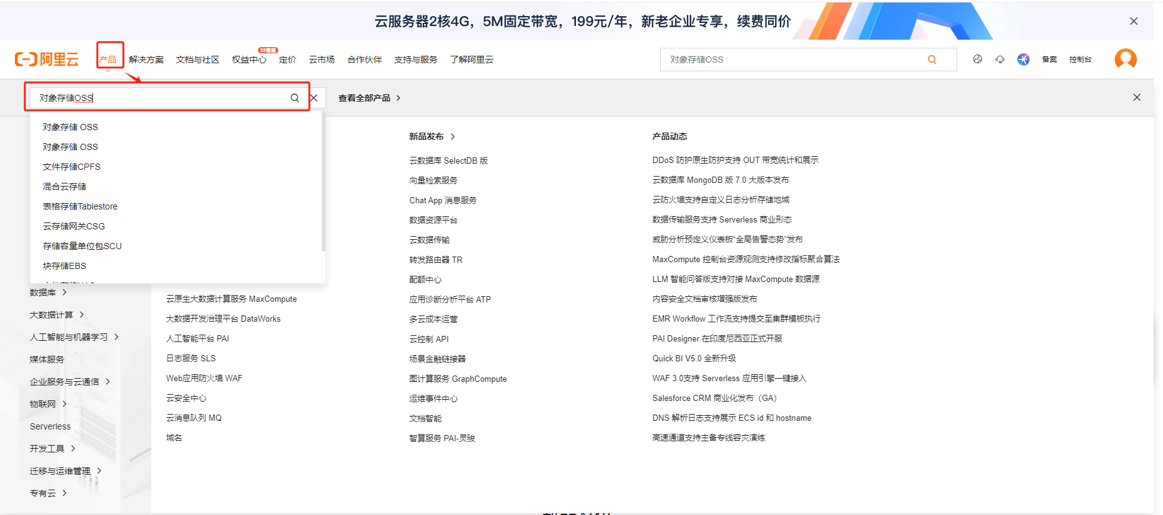The image size is (1163, 515).
Task: Expand the 数据库 category
Action: [x=48, y=293]
